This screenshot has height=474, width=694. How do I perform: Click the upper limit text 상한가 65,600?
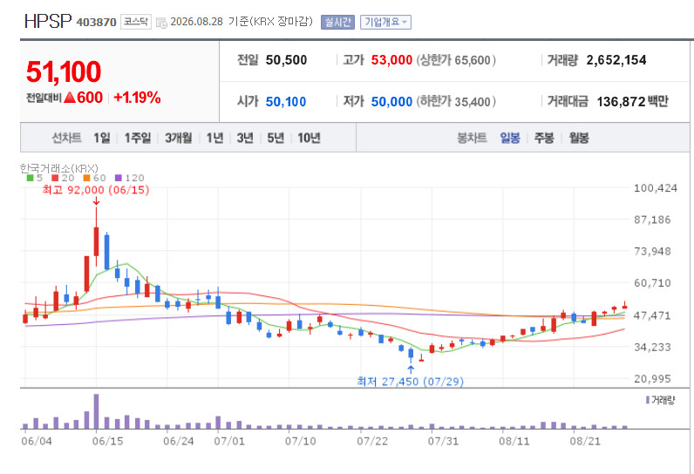tap(455, 60)
